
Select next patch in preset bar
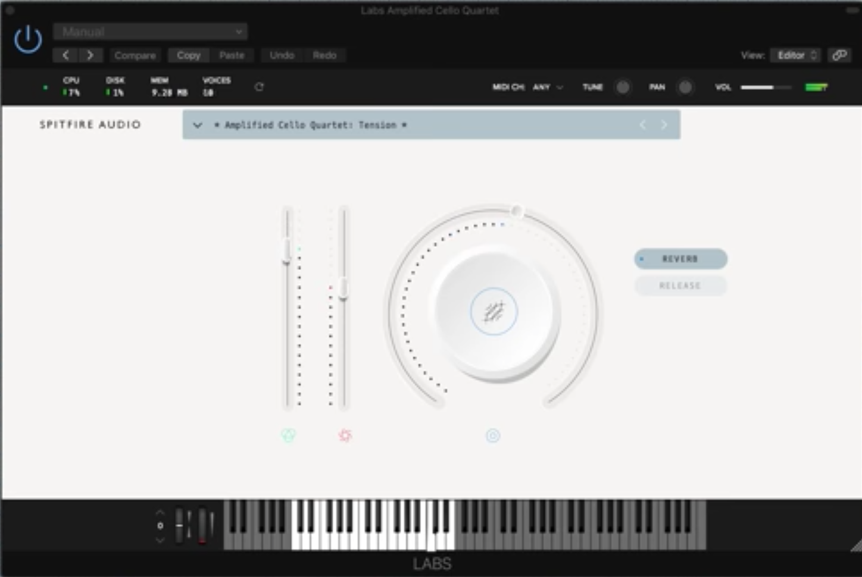(x=664, y=125)
